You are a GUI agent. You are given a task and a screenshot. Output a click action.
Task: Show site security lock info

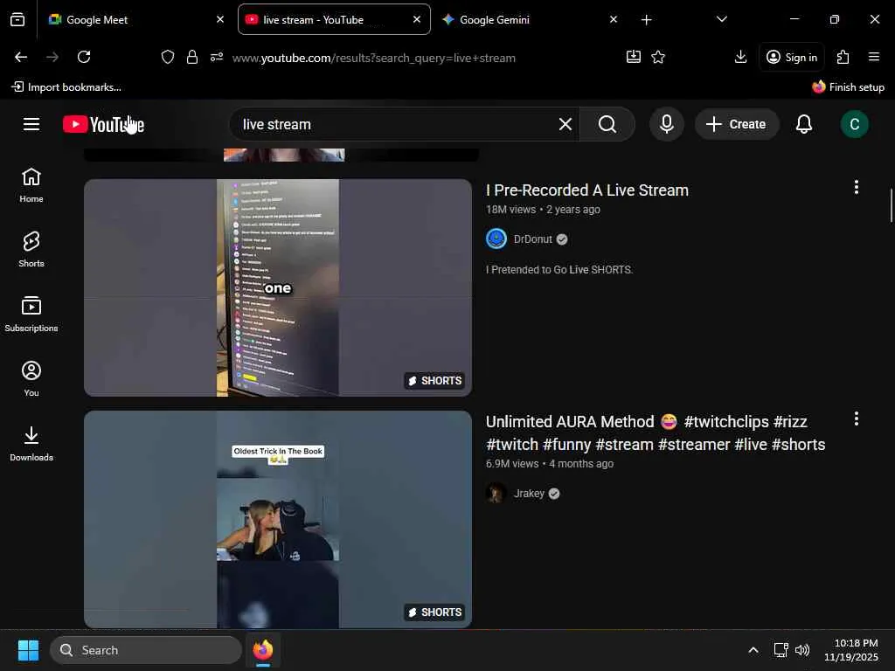click(x=191, y=57)
